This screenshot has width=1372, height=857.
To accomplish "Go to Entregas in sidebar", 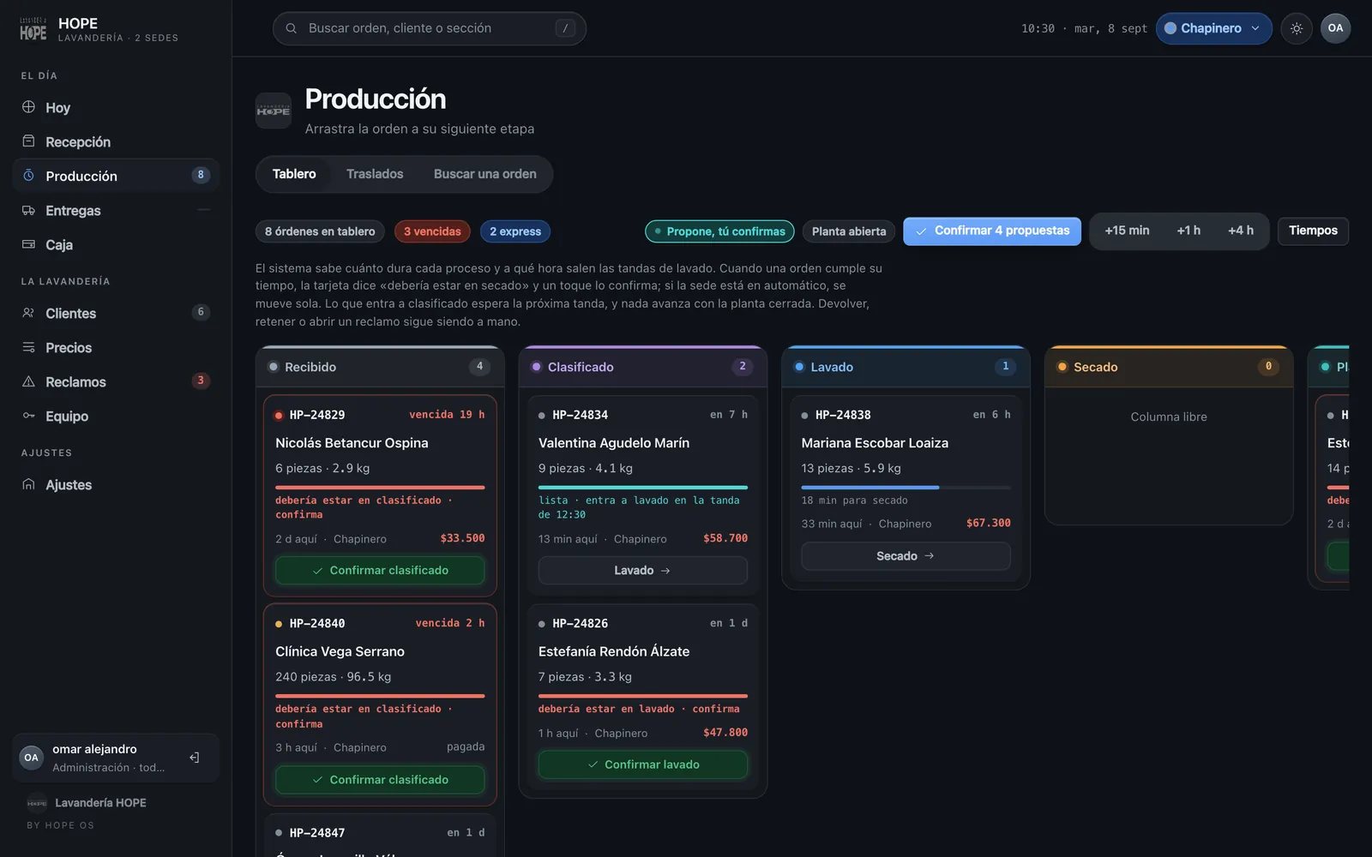I will click(116, 210).
